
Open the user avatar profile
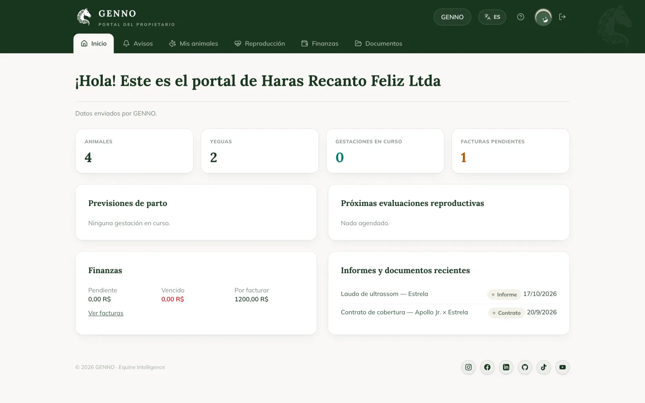[x=543, y=17]
